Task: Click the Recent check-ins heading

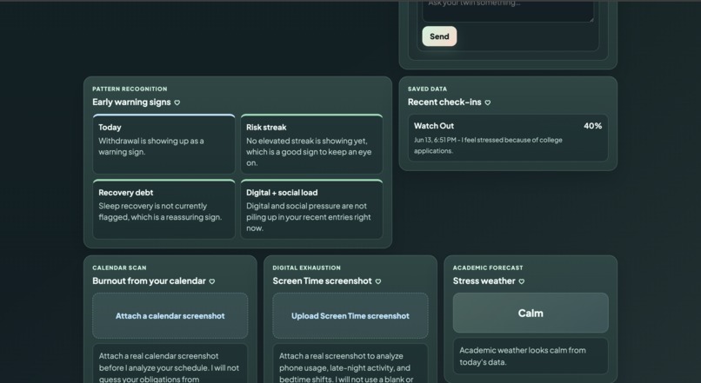Action: tap(444, 102)
